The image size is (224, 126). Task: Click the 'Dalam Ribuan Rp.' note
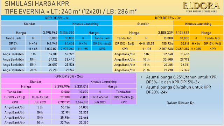pyautogui.click(x=181, y=103)
